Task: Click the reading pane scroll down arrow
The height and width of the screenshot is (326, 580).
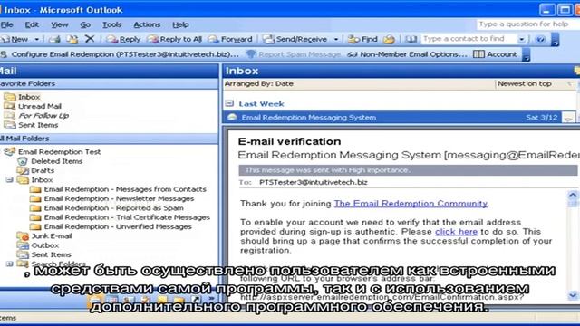Action: (x=573, y=295)
